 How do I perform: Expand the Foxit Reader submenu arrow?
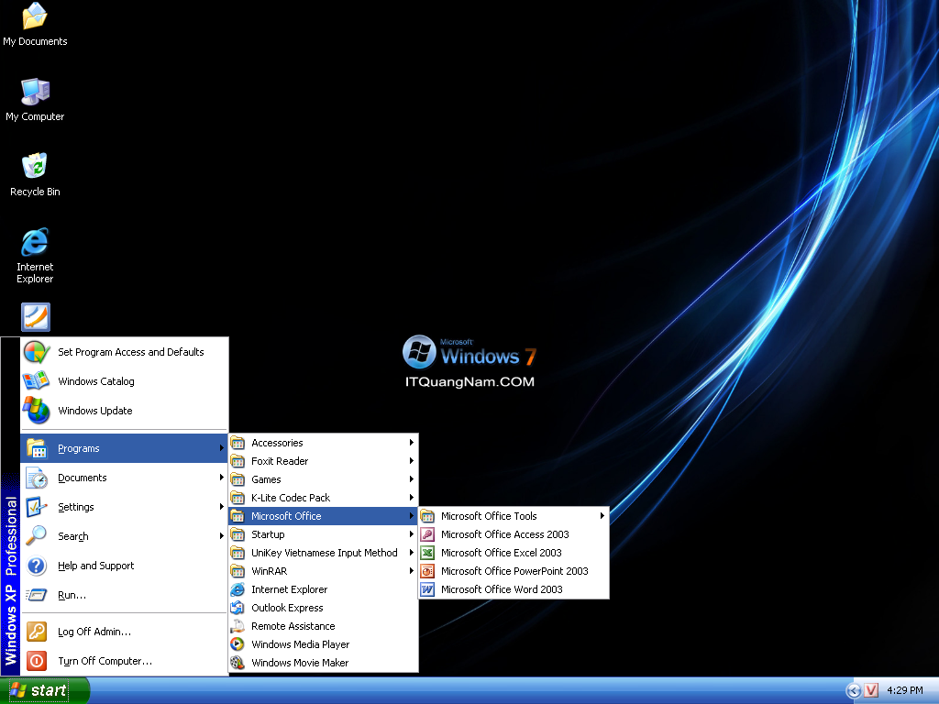tap(412, 461)
